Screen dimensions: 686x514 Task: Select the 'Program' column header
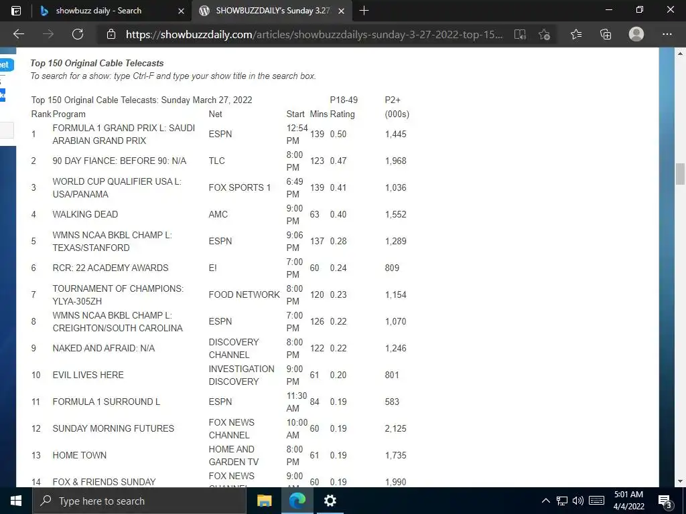coord(69,114)
